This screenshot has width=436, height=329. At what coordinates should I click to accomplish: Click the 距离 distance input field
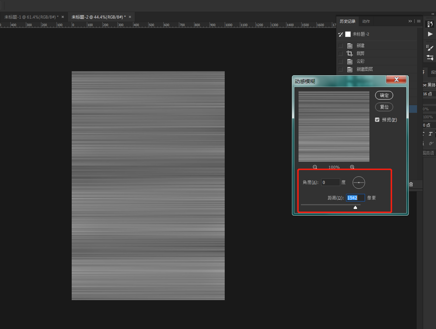(x=355, y=198)
